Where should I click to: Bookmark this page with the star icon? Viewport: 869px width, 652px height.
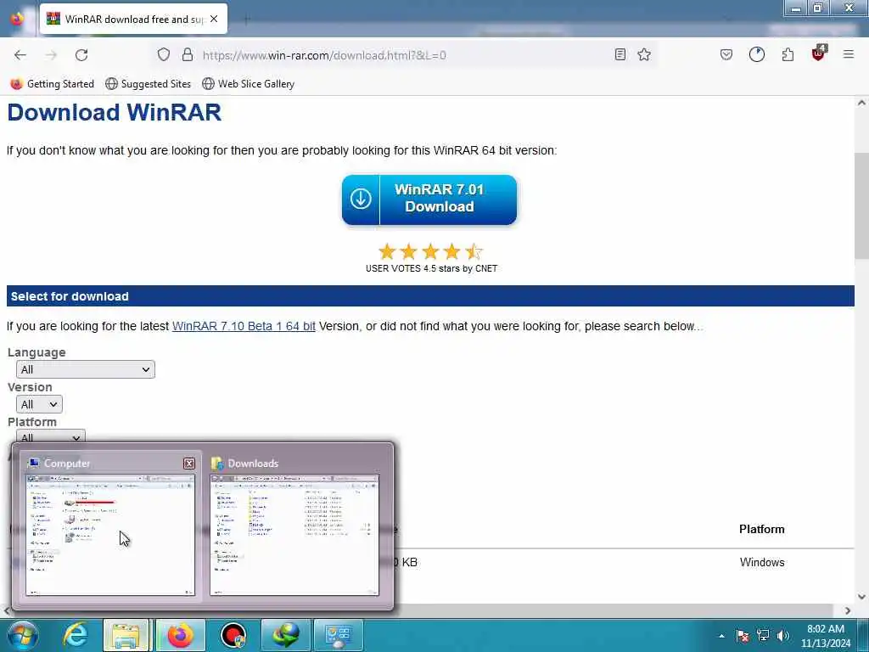[x=644, y=54]
